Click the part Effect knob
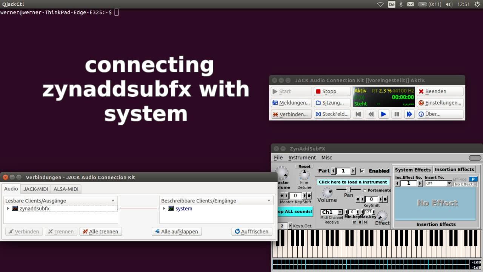Image resolution: width=483 pixels, height=272 pixels. pos(382,216)
